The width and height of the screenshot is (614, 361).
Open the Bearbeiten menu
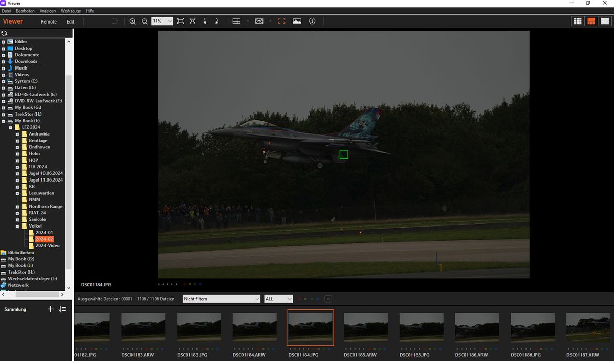tap(25, 11)
